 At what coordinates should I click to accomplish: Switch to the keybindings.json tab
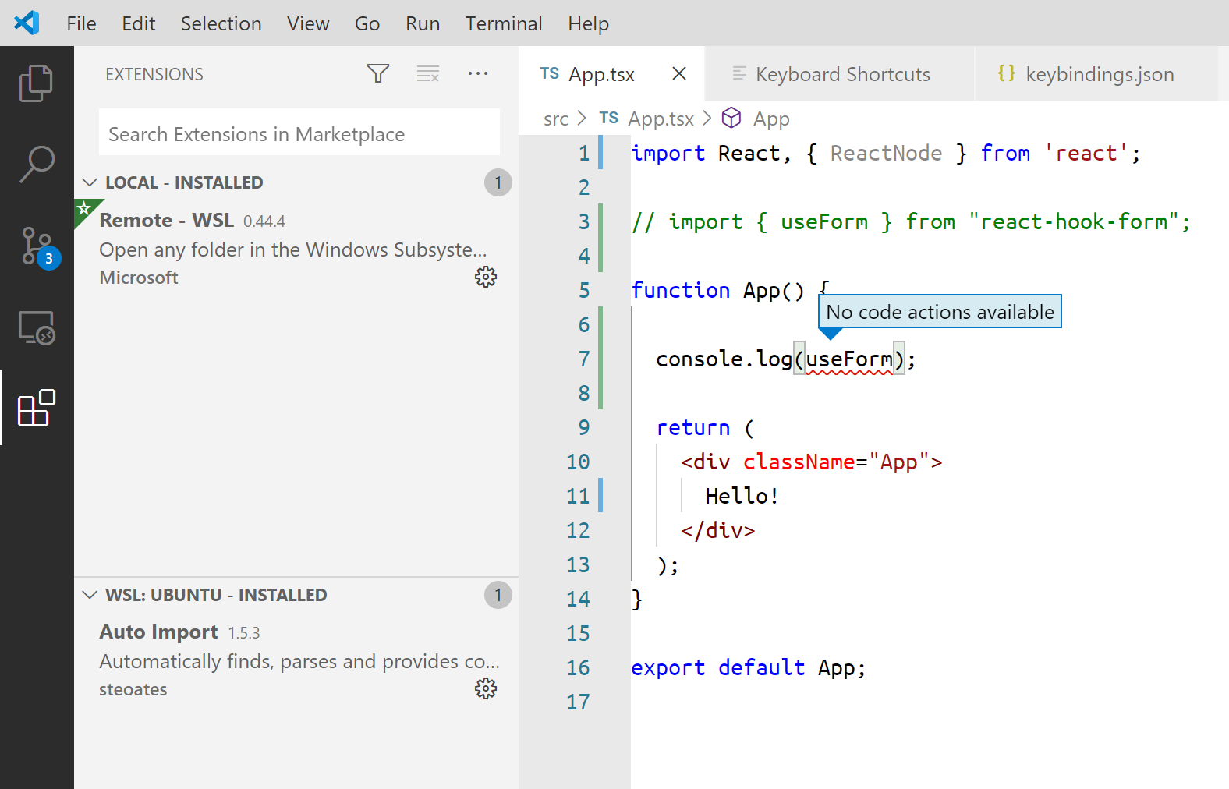[1099, 74]
